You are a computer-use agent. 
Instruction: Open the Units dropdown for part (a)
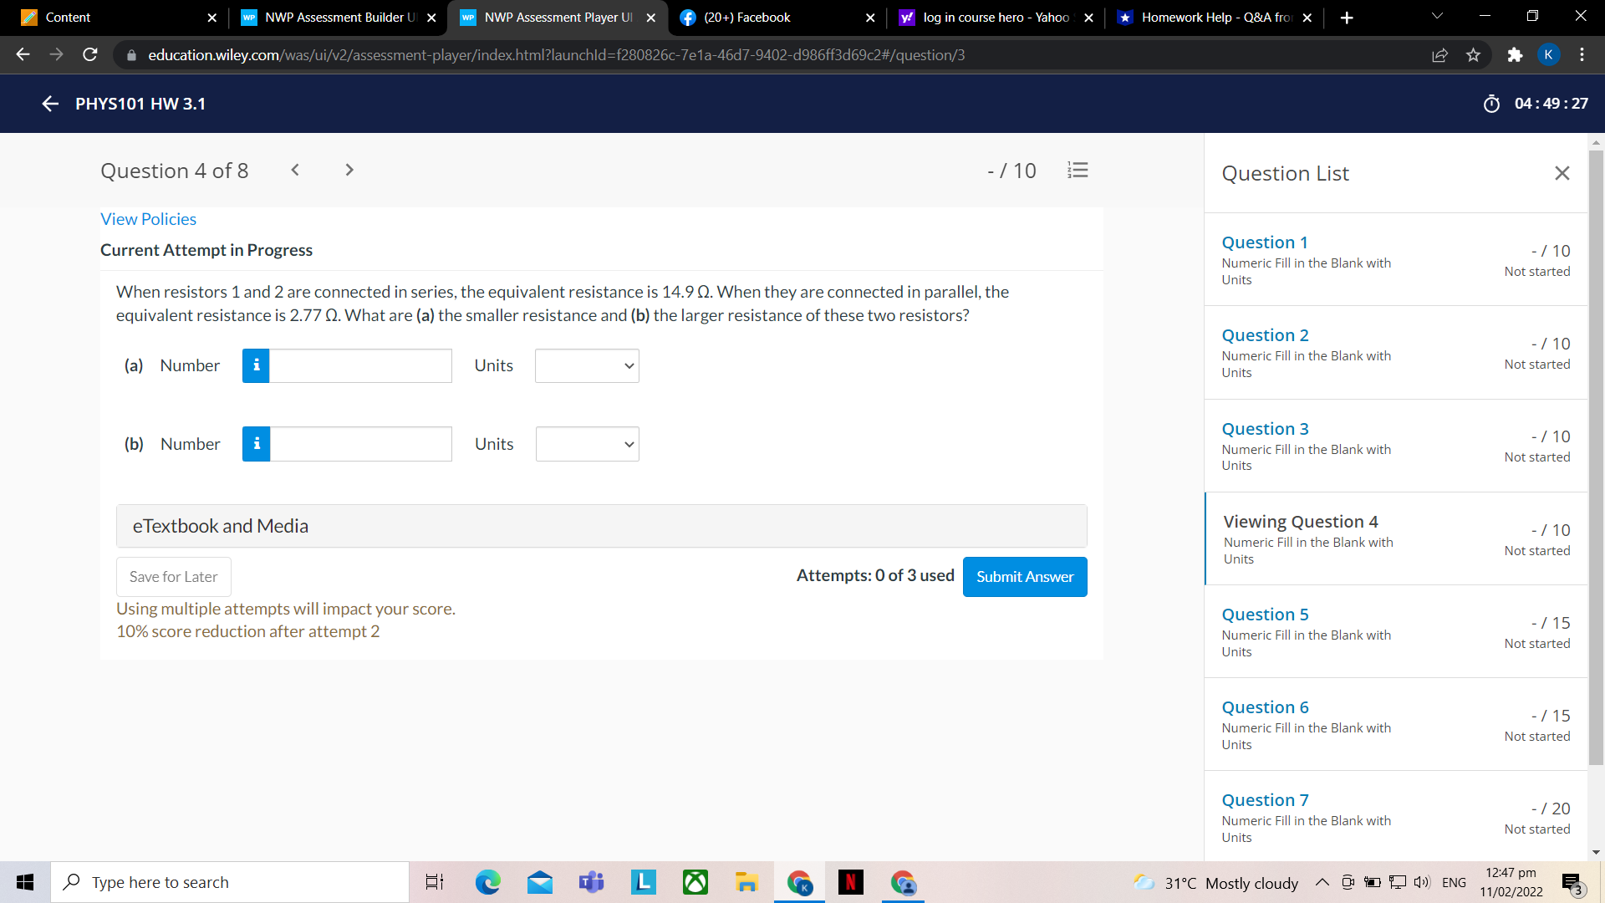click(586, 365)
